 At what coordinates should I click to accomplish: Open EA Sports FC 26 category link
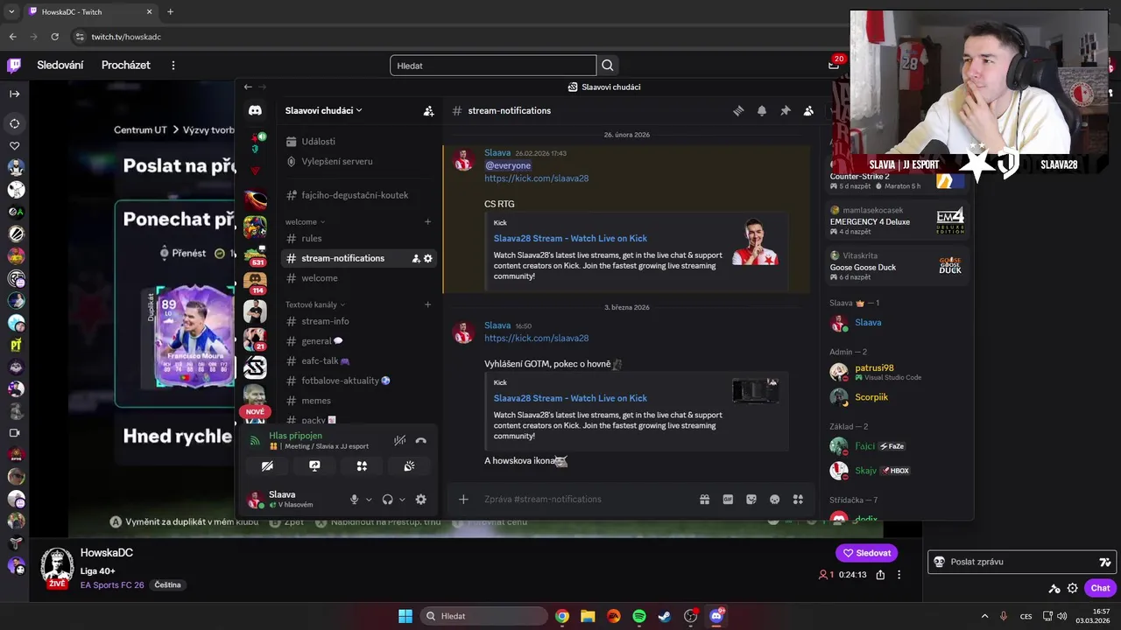pyautogui.click(x=112, y=585)
